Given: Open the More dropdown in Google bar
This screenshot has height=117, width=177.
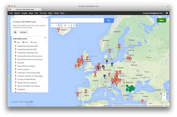Looking at the screenshot, I should [x=63, y=13].
